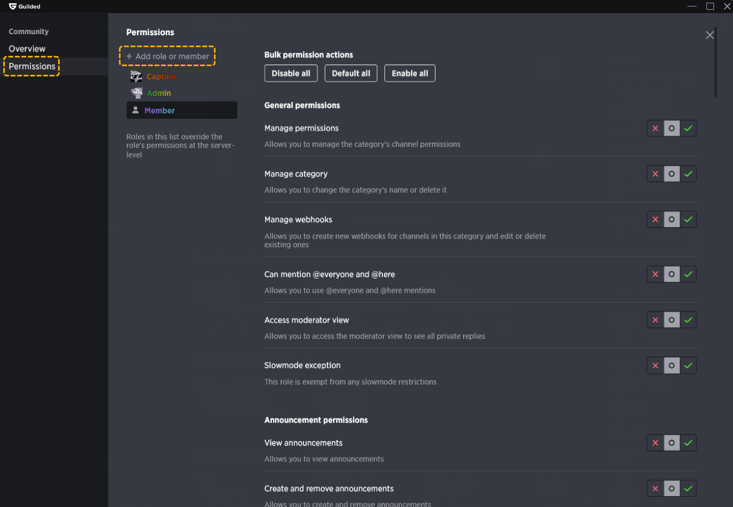The image size is (733, 507).
Task: Set Access moderator view to default circle
Action: click(x=672, y=320)
